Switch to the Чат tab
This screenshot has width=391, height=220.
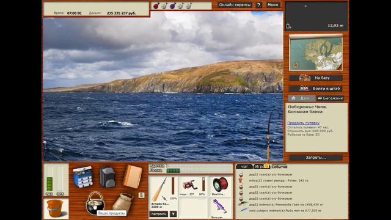[244, 167]
